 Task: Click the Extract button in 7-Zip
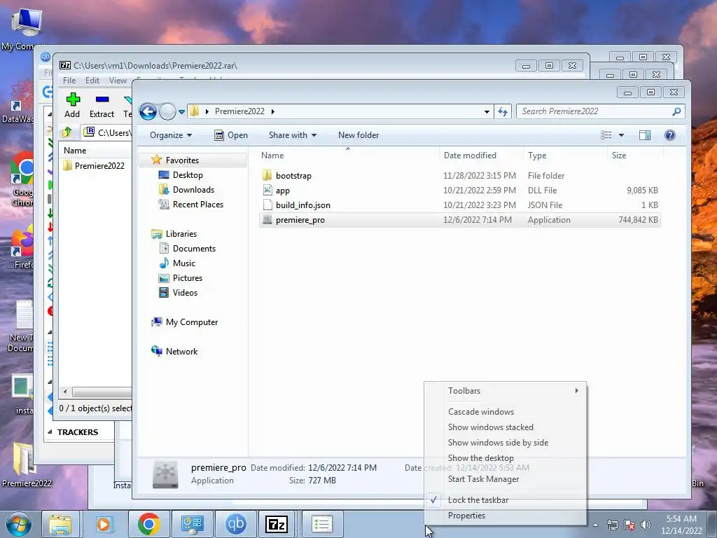click(x=102, y=105)
